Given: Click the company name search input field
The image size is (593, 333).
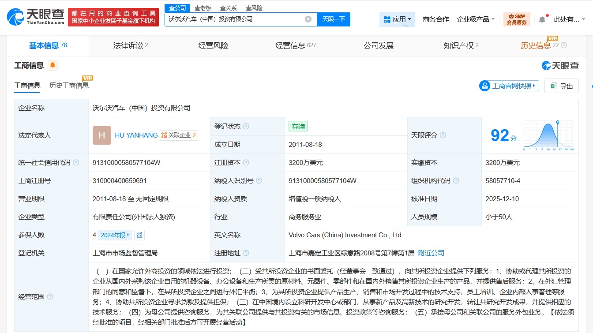Looking at the screenshot, I should (234, 19).
